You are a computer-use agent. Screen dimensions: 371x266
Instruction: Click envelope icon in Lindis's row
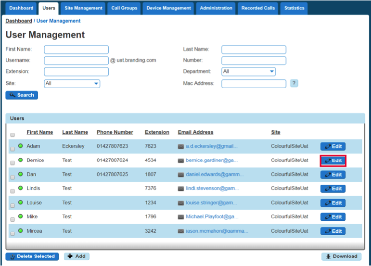point(181,189)
